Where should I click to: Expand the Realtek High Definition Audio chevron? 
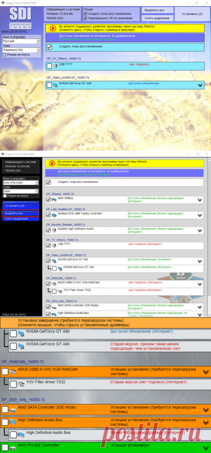click(x=199, y=231)
